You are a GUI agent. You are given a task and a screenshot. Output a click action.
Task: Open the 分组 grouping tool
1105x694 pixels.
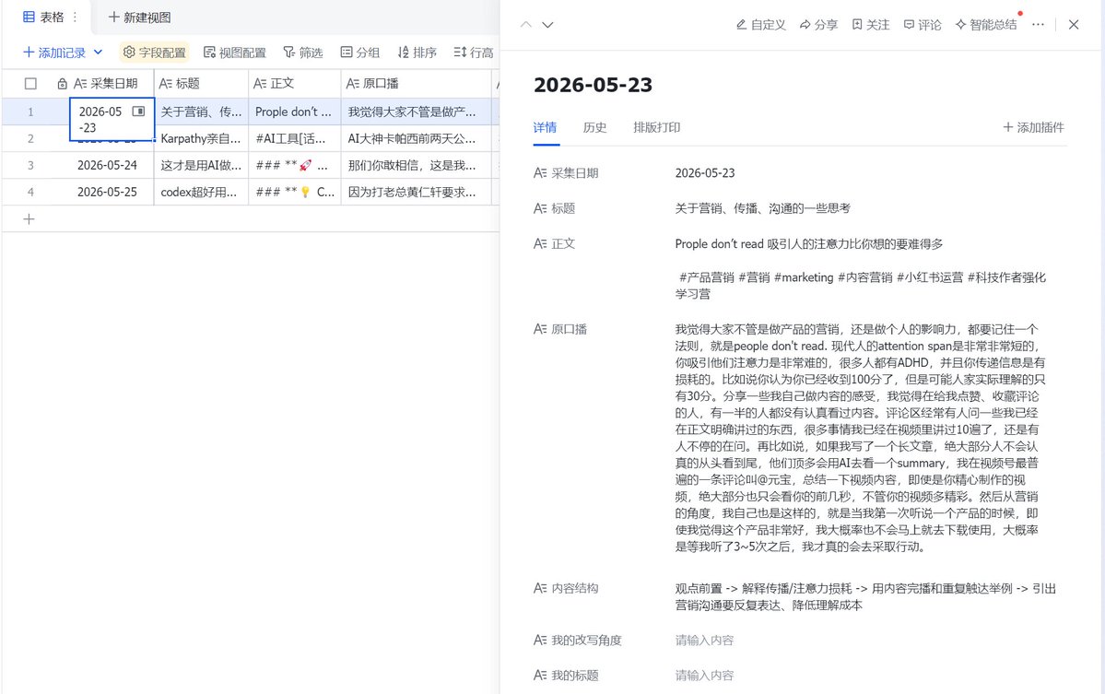tap(360, 53)
